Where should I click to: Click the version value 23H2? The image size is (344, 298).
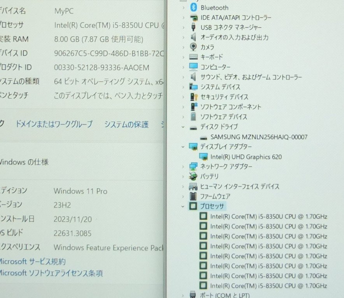[x=62, y=205]
